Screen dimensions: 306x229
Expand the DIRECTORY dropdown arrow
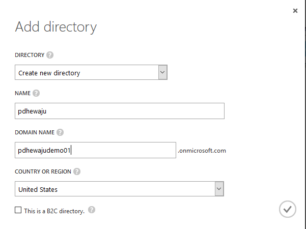click(x=162, y=72)
